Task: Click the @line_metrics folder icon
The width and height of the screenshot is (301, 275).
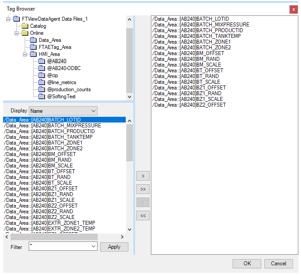Action: (41, 82)
